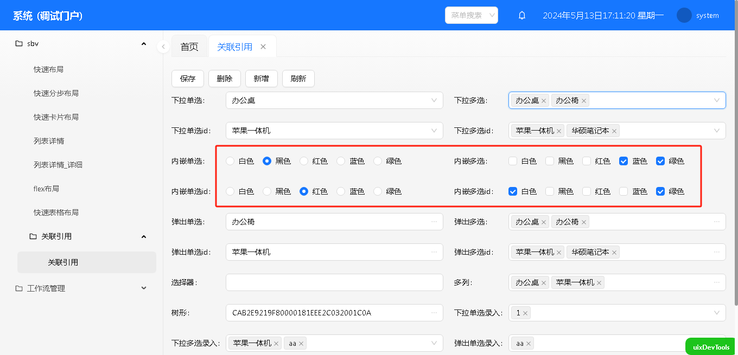This screenshot has width=738, height=355.
Task: Click the 保存 button
Action: pyautogui.click(x=188, y=79)
